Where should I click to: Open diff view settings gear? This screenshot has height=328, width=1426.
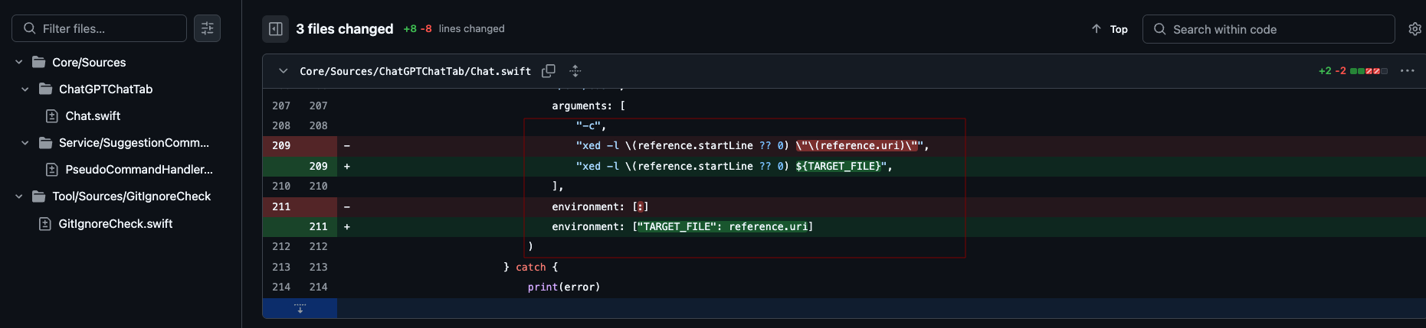click(x=1415, y=29)
